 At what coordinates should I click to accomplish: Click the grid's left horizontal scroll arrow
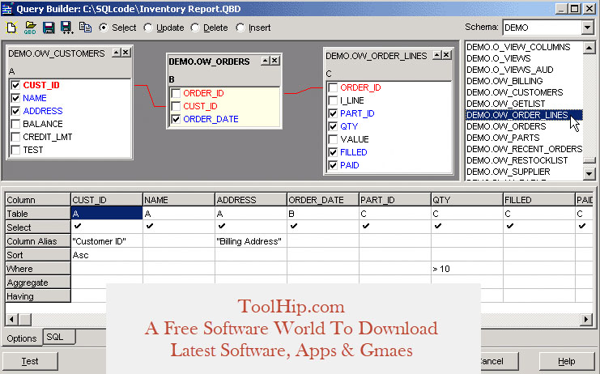point(11,319)
